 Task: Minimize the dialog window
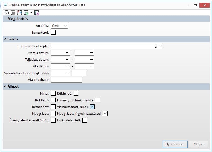pos(188,5)
